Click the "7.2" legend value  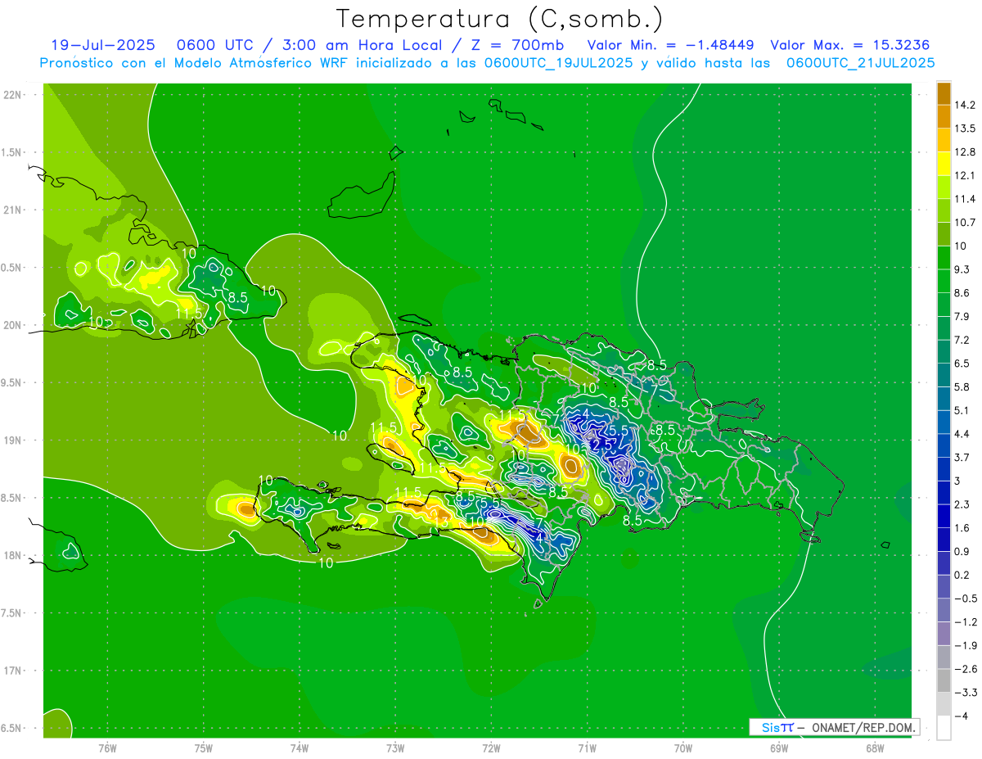point(962,340)
